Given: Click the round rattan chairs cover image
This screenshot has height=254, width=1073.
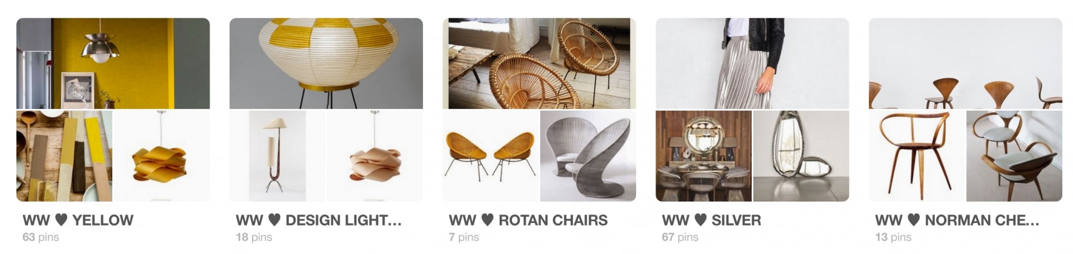Looking at the screenshot, I should pos(539,63).
